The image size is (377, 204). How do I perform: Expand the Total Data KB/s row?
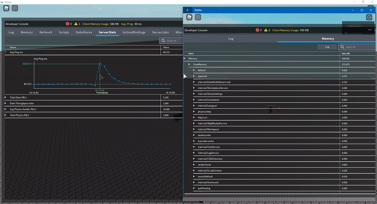click(5, 97)
